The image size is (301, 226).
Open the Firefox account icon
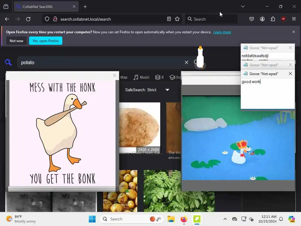pyautogui.click(x=262, y=19)
